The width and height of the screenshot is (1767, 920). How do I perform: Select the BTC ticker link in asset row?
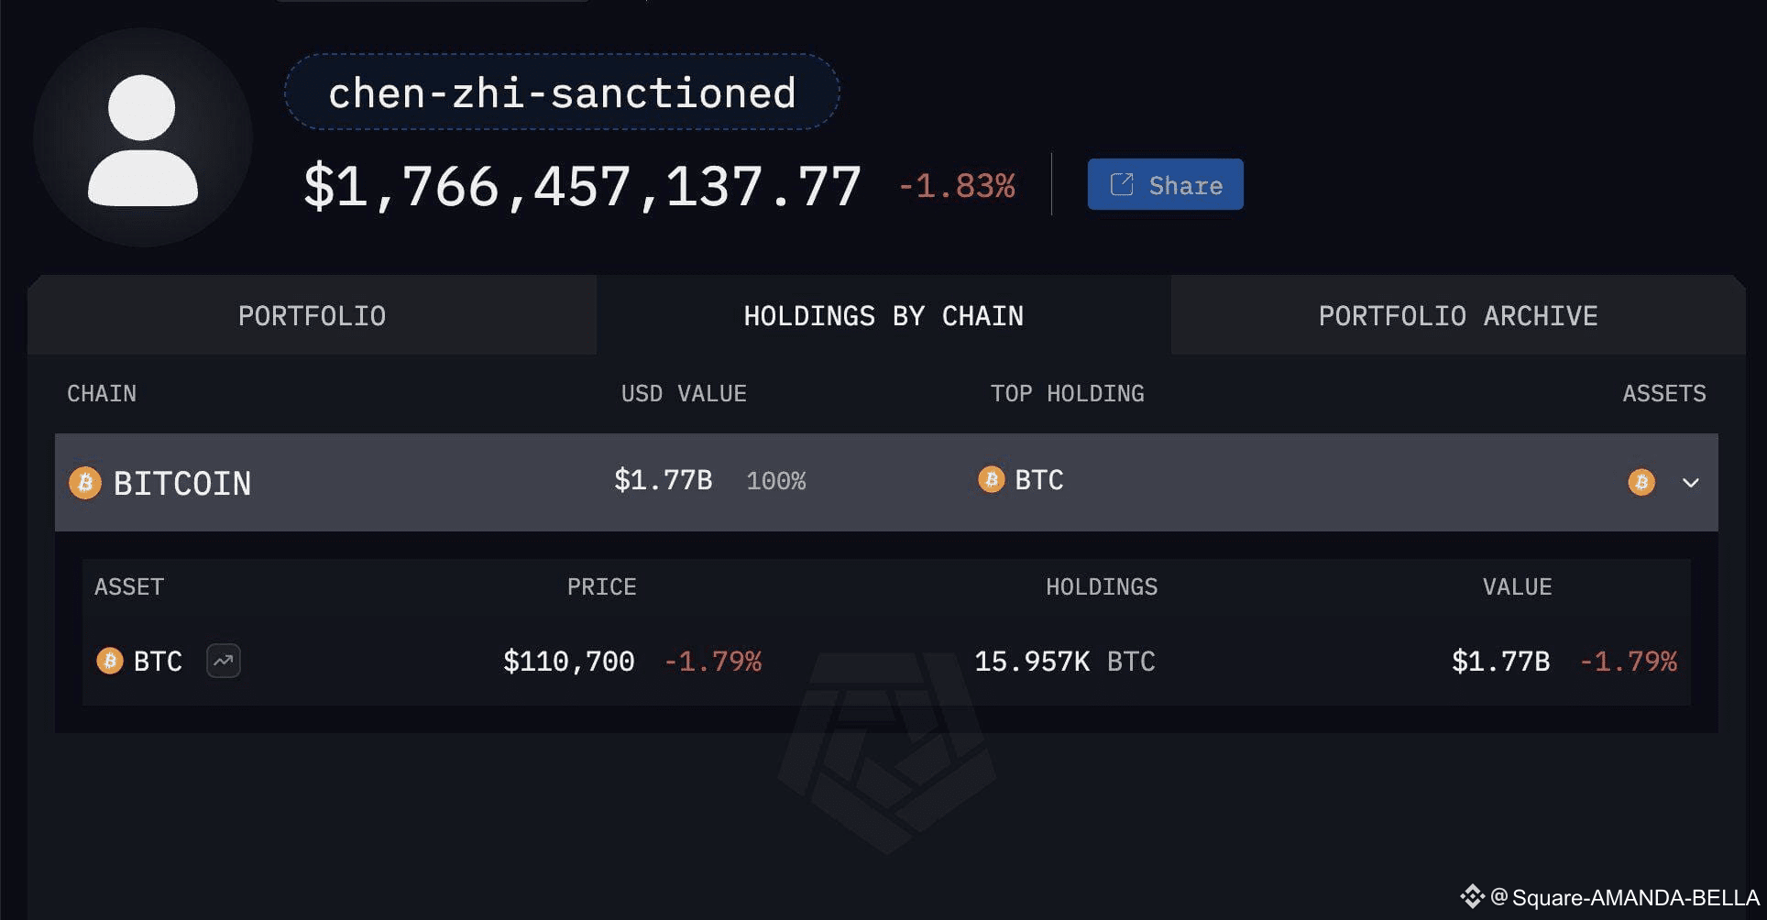(157, 661)
